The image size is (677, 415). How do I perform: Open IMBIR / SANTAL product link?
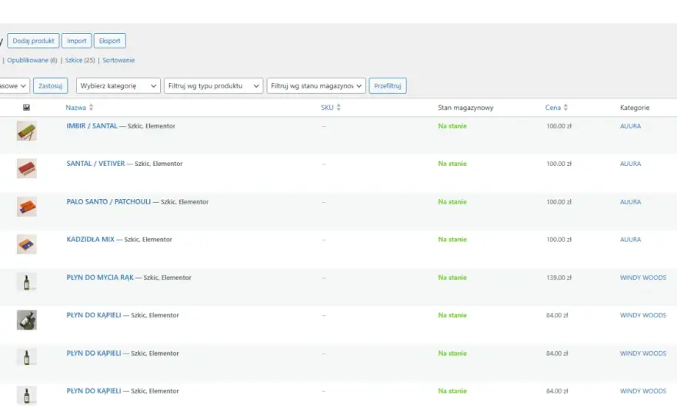pos(92,126)
